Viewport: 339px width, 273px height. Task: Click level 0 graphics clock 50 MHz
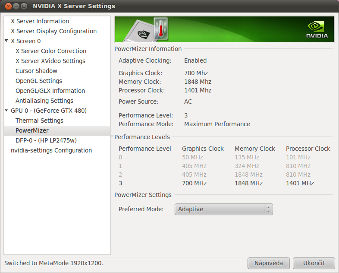point(192,157)
